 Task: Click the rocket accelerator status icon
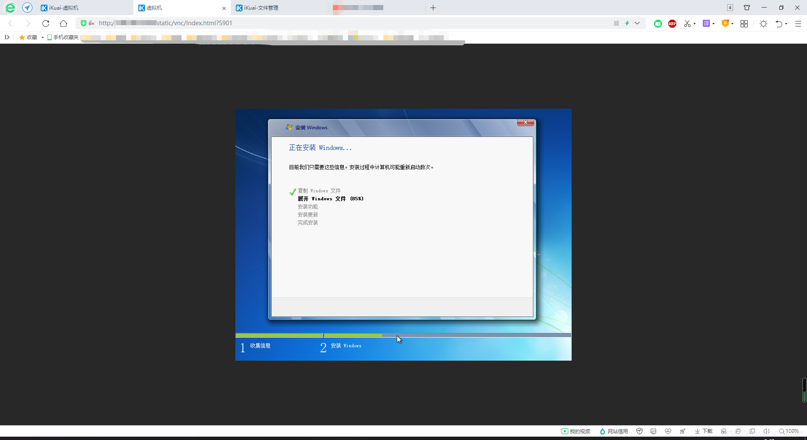[x=682, y=431]
